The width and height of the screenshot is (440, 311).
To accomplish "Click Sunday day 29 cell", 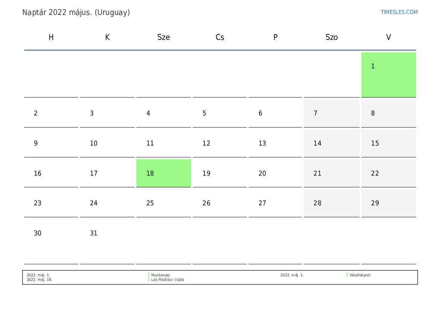I will (388, 203).
